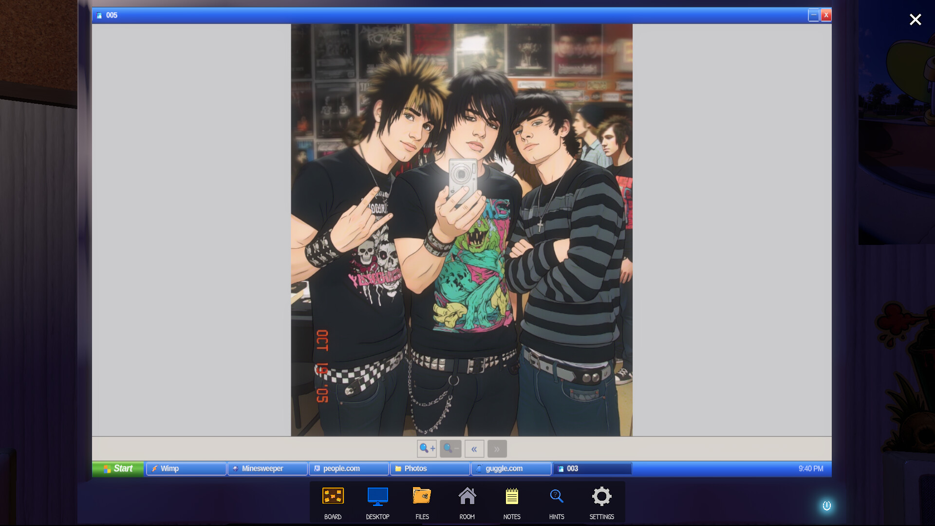The height and width of the screenshot is (526, 935).
Task: Click the power button icon
Action: 827,506
